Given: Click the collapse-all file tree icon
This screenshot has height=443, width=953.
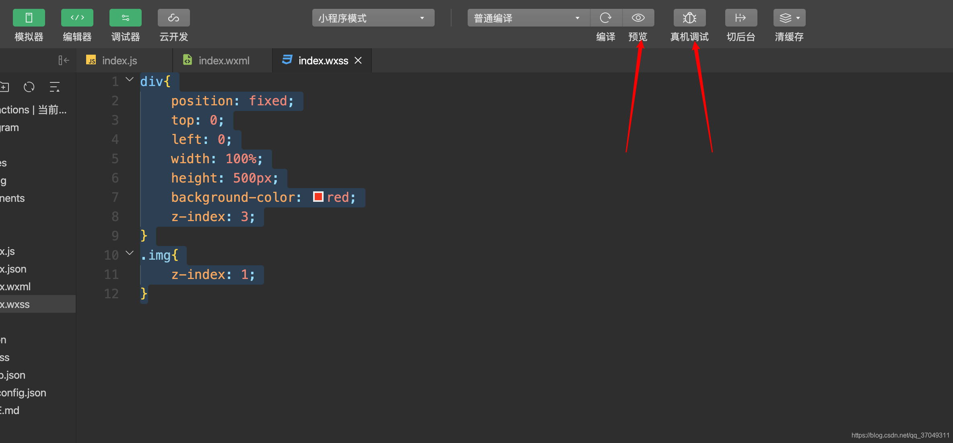Looking at the screenshot, I should tap(54, 87).
